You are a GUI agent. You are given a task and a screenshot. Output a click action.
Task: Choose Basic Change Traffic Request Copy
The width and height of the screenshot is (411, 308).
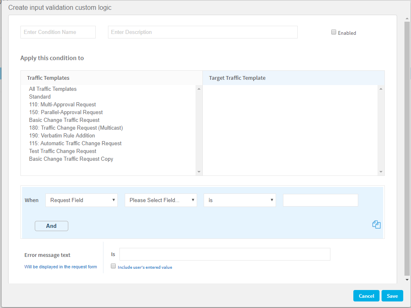(x=71, y=159)
